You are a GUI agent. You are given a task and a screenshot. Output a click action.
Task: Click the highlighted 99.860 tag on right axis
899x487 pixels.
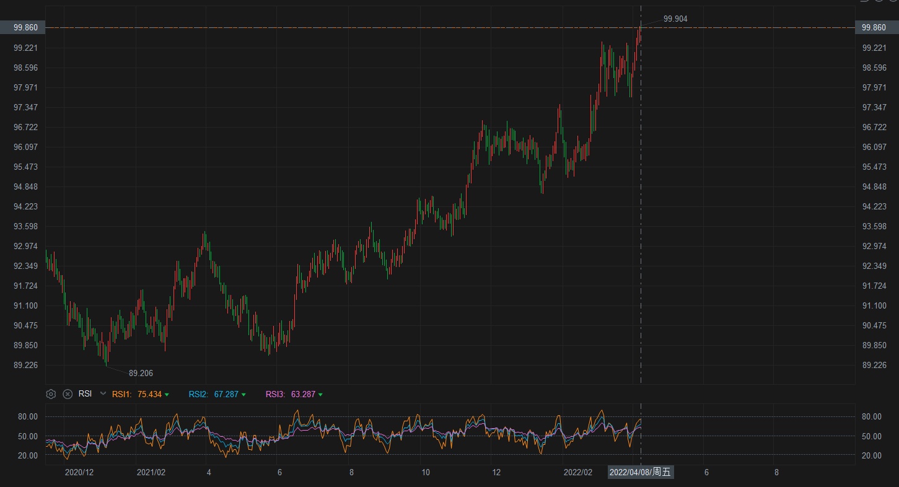point(877,28)
